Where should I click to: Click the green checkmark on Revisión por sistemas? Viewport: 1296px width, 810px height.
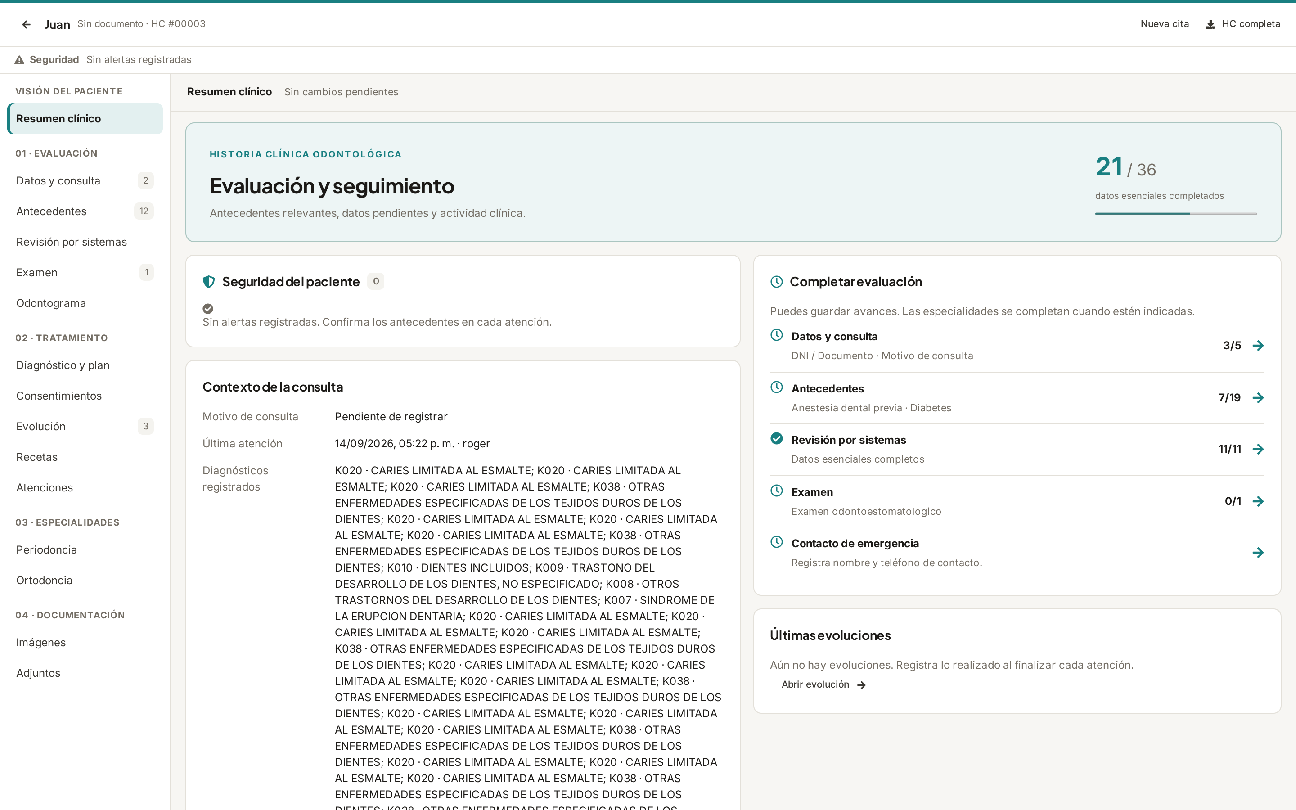[777, 439]
